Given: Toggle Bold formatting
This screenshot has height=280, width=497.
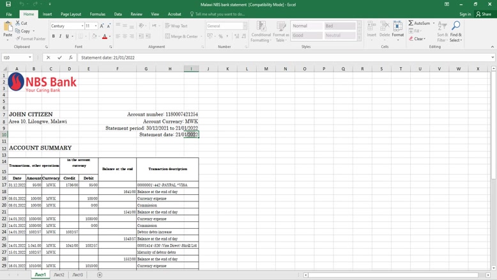Looking at the screenshot, I should tap(54, 36).
